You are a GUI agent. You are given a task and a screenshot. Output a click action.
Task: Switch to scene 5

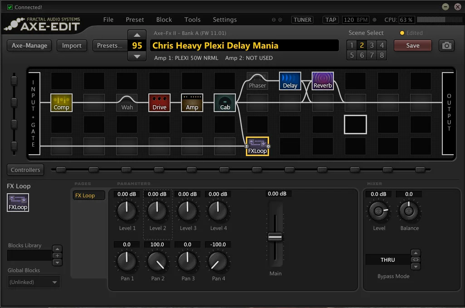click(352, 55)
